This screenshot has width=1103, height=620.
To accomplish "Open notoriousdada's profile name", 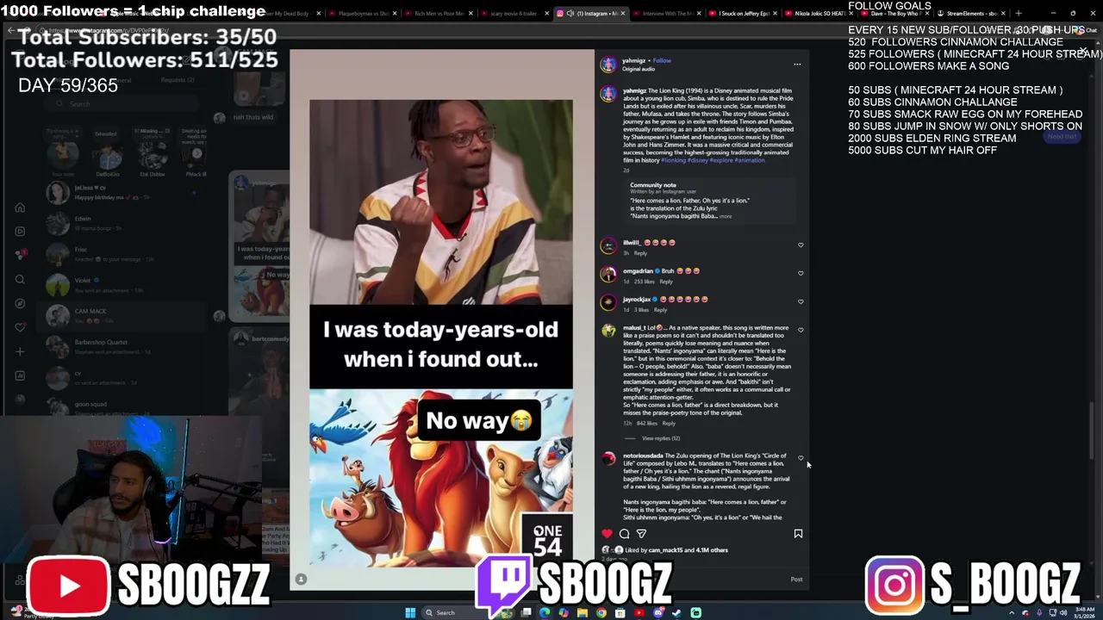I will coord(643,456).
